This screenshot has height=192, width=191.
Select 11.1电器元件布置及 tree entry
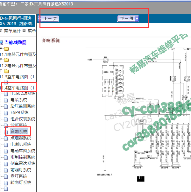[x=18, y=54]
